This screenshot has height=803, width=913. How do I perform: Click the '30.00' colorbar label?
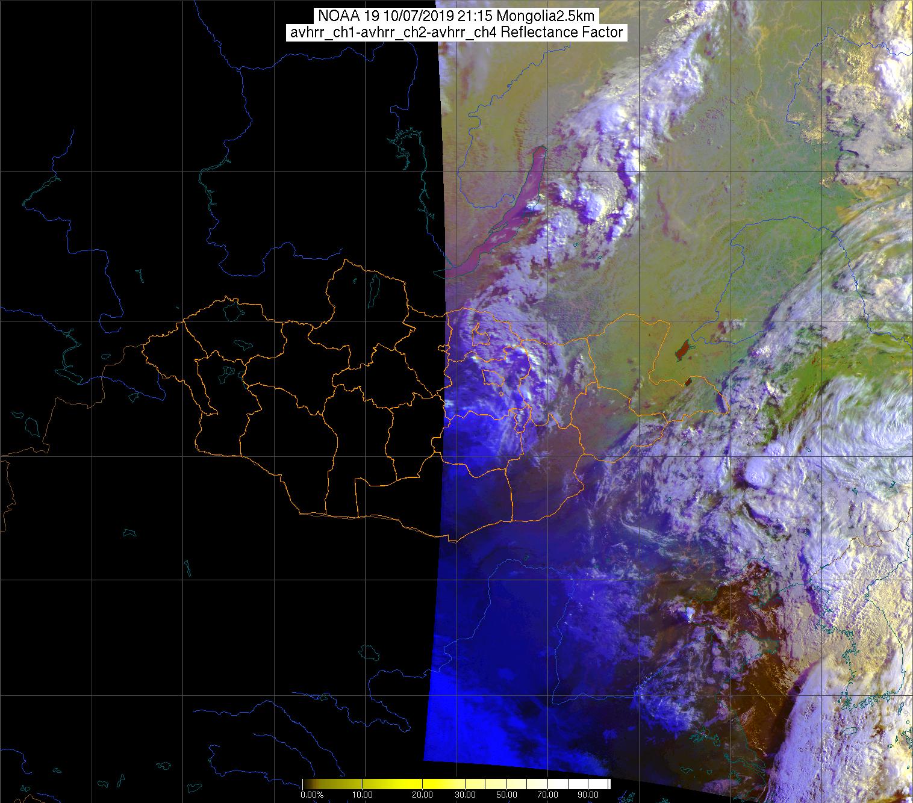pyautogui.click(x=466, y=796)
